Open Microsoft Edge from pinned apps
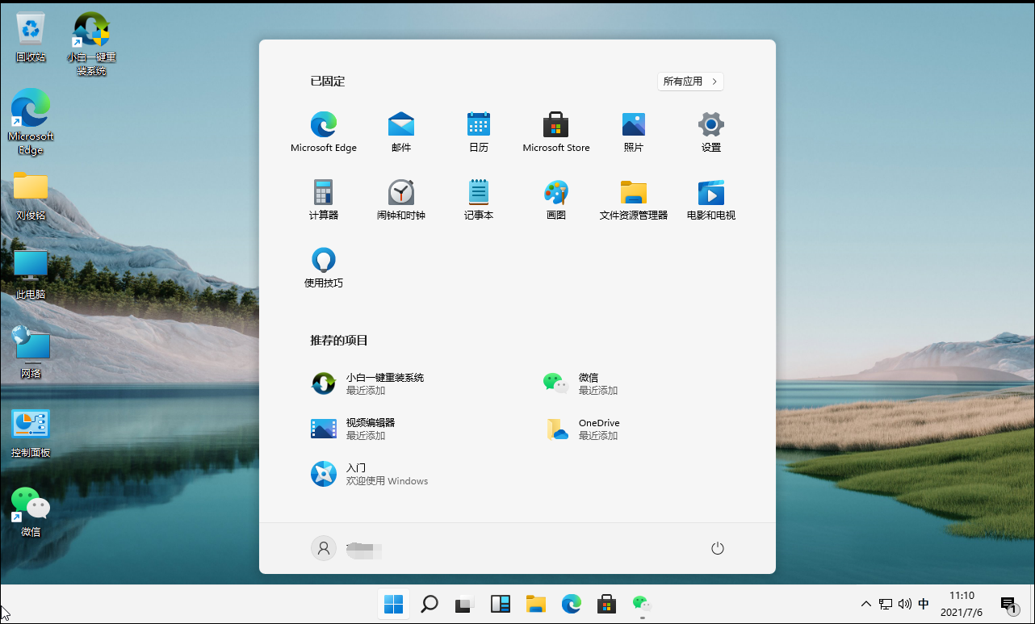The height and width of the screenshot is (624, 1035). click(324, 132)
